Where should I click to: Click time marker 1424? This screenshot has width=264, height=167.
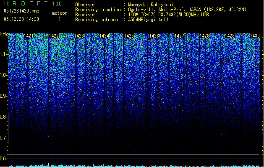coord(104,36)
